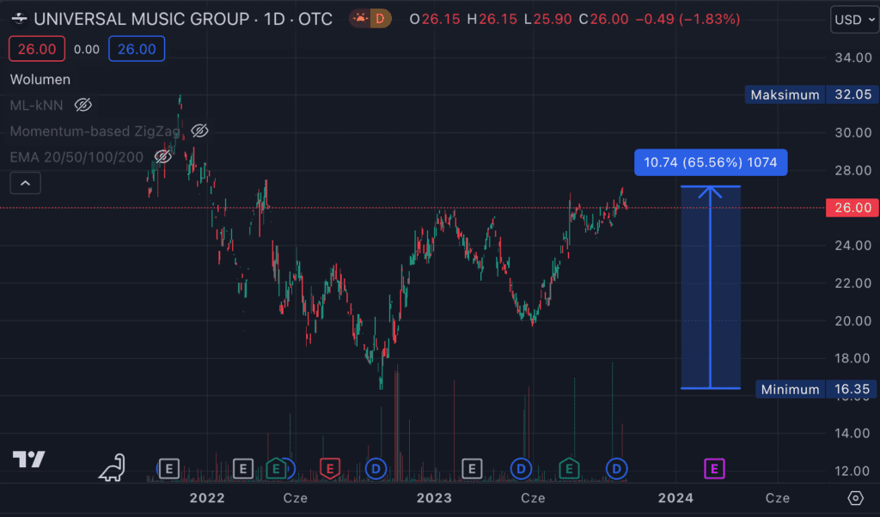Click the TradingView logo icon
The image size is (880, 517).
pos(28,459)
